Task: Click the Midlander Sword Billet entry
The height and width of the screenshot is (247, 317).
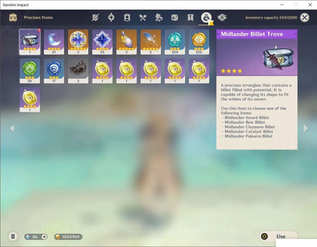Action: pos(247,118)
